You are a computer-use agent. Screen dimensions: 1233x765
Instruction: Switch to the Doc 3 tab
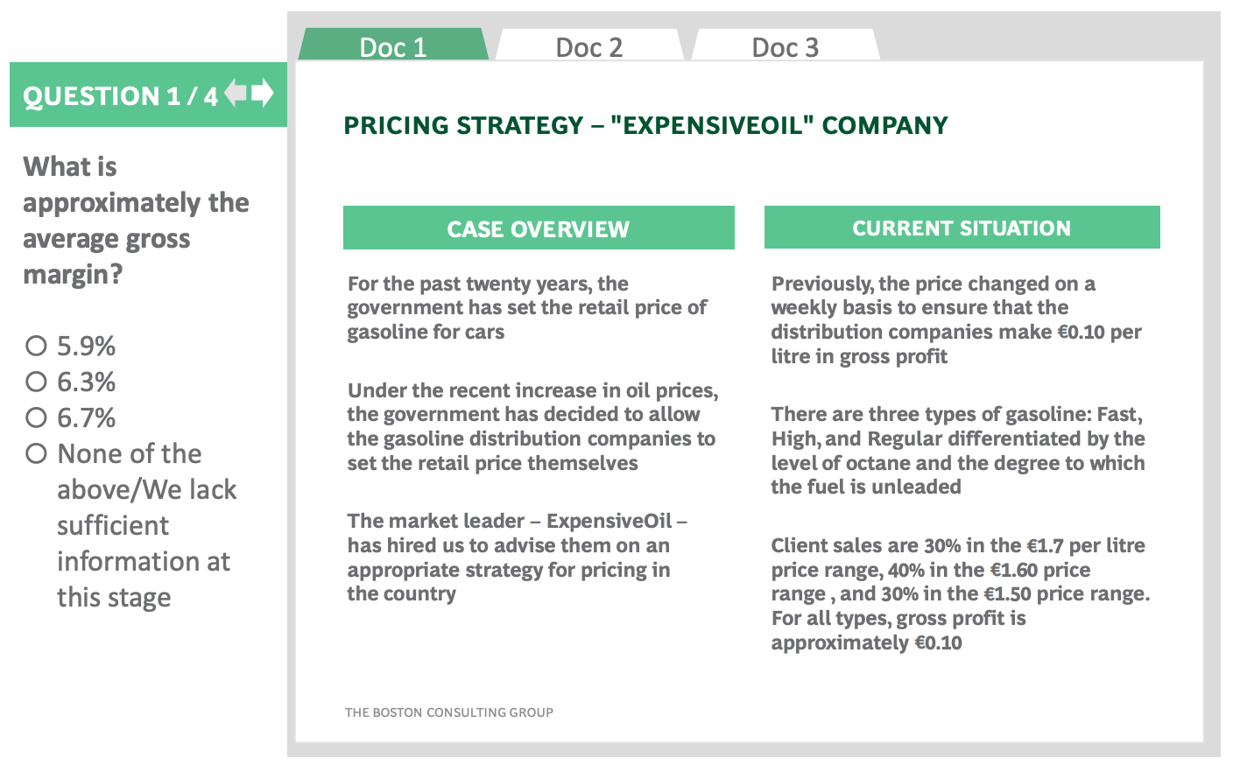786,45
